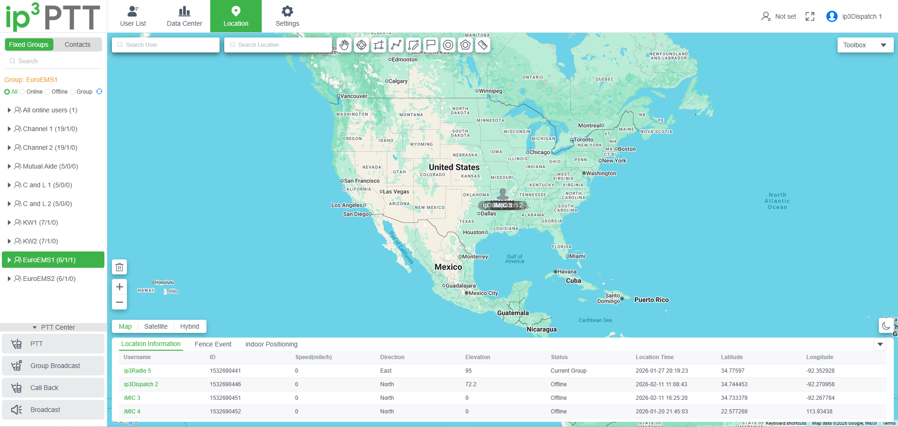This screenshot has height=427, width=898.
Task: Click the trash delete icon on map
Action: [119, 267]
